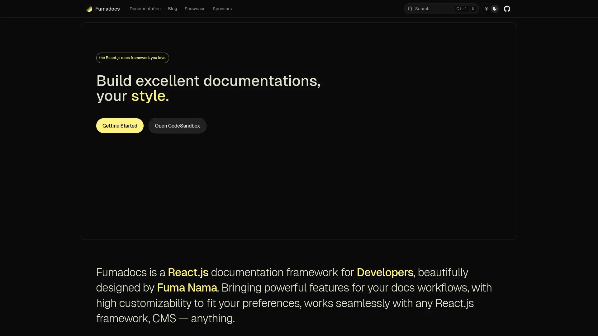The height and width of the screenshot is (336, 598).
Task: Click the Ctrl keyboard shortcut badge
Action: (462, 9)
